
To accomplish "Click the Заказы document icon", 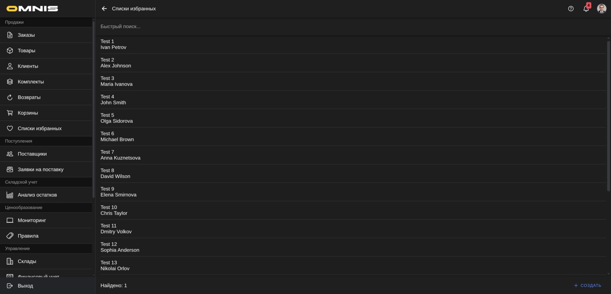I will point(10,35).
